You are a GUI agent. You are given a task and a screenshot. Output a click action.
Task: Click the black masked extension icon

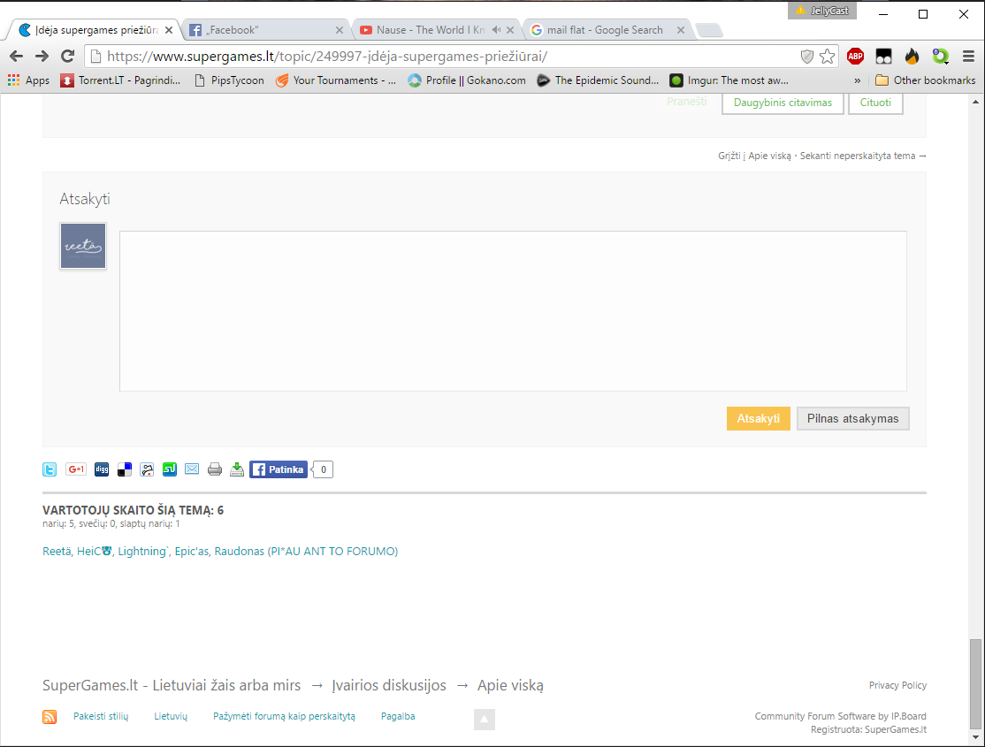point(884,57)
